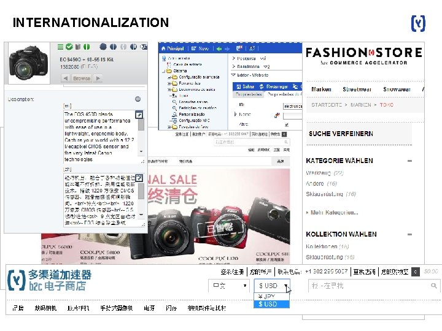Click the +1 302 295 5067 phone text
The height and width of the screenshot is (331, 442).
tap(326, 272)
